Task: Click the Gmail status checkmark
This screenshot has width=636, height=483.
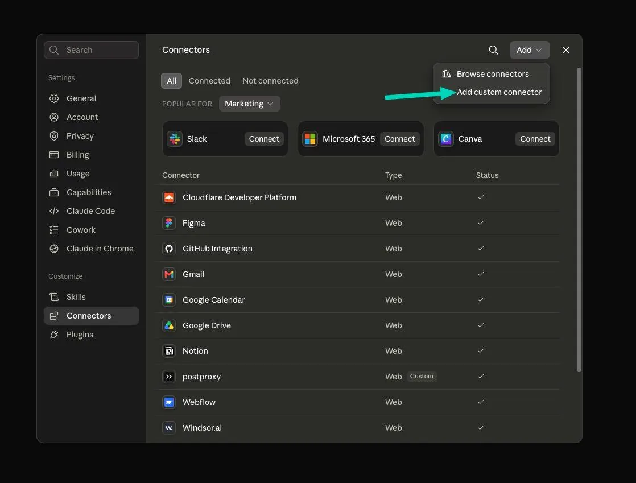Action: click(x=481, y=274)
